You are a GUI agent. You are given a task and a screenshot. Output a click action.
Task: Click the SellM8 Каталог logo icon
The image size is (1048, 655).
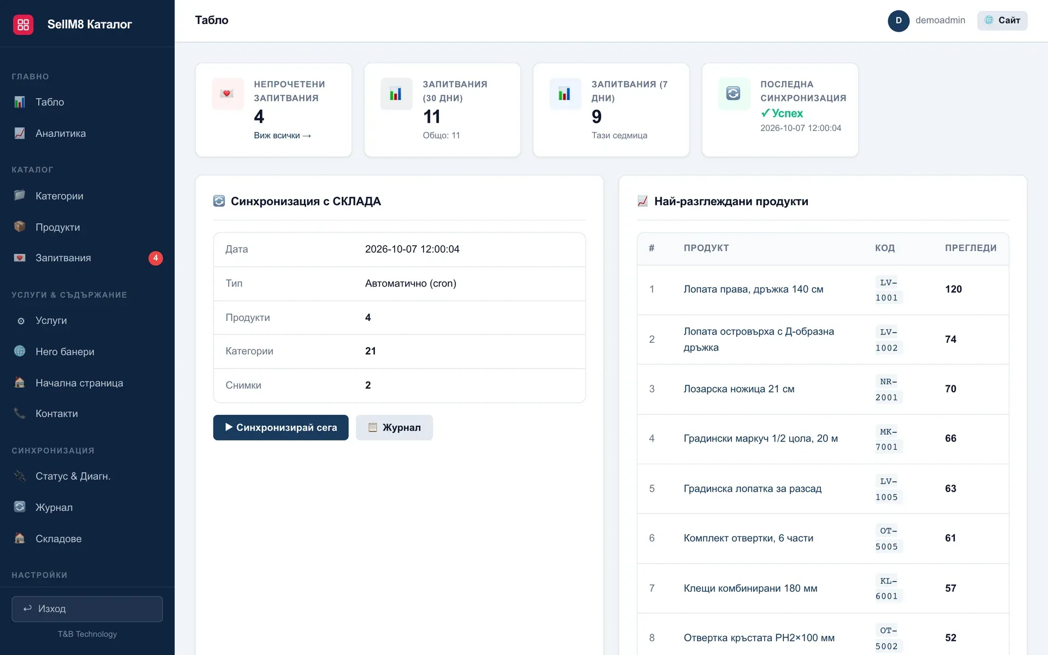pos(23,24)
